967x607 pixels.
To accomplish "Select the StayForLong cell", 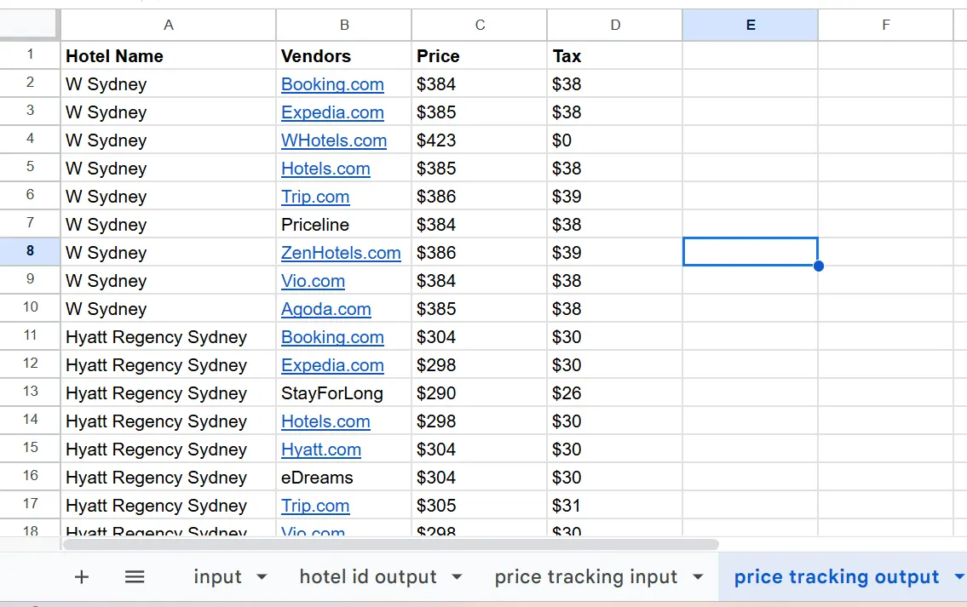I will tap(344, 393).
